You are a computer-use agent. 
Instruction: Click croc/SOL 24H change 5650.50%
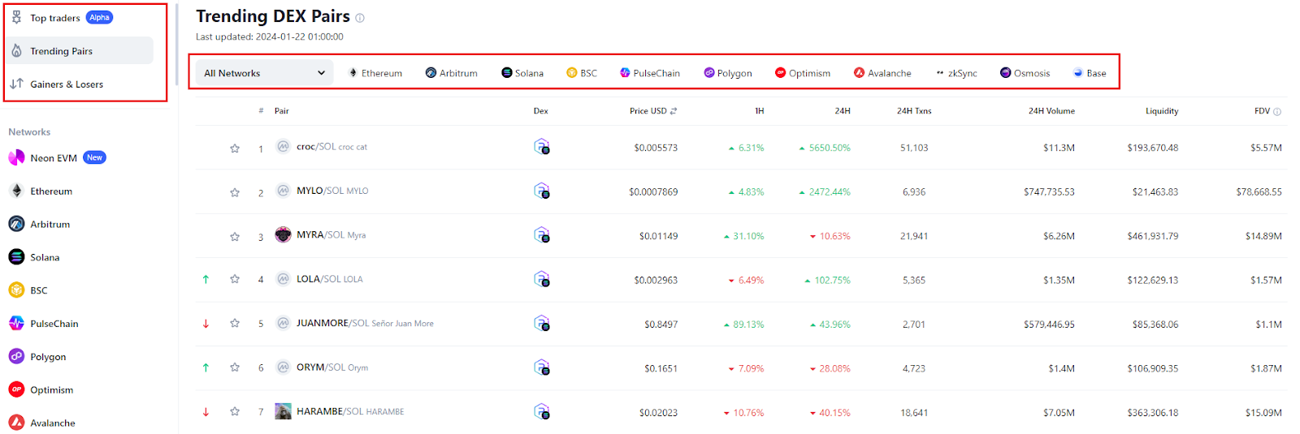point(825,148)
